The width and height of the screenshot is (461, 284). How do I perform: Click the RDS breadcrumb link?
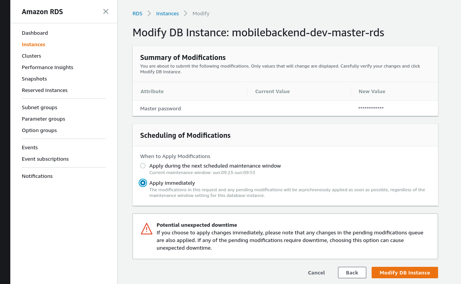point(137,13)
